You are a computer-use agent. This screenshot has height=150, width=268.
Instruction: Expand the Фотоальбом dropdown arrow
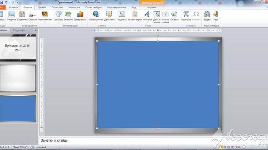click(x=45, y=22)
